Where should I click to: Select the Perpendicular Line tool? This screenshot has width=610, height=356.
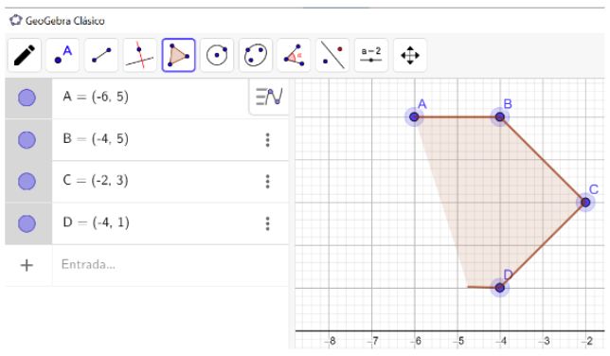pos(139,55)
